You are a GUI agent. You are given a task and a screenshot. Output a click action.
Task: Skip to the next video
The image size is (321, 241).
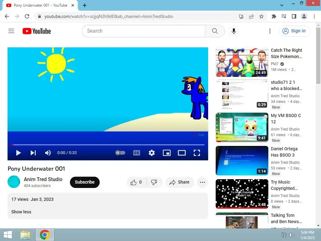pyautogui.click(x=33, y=153)
